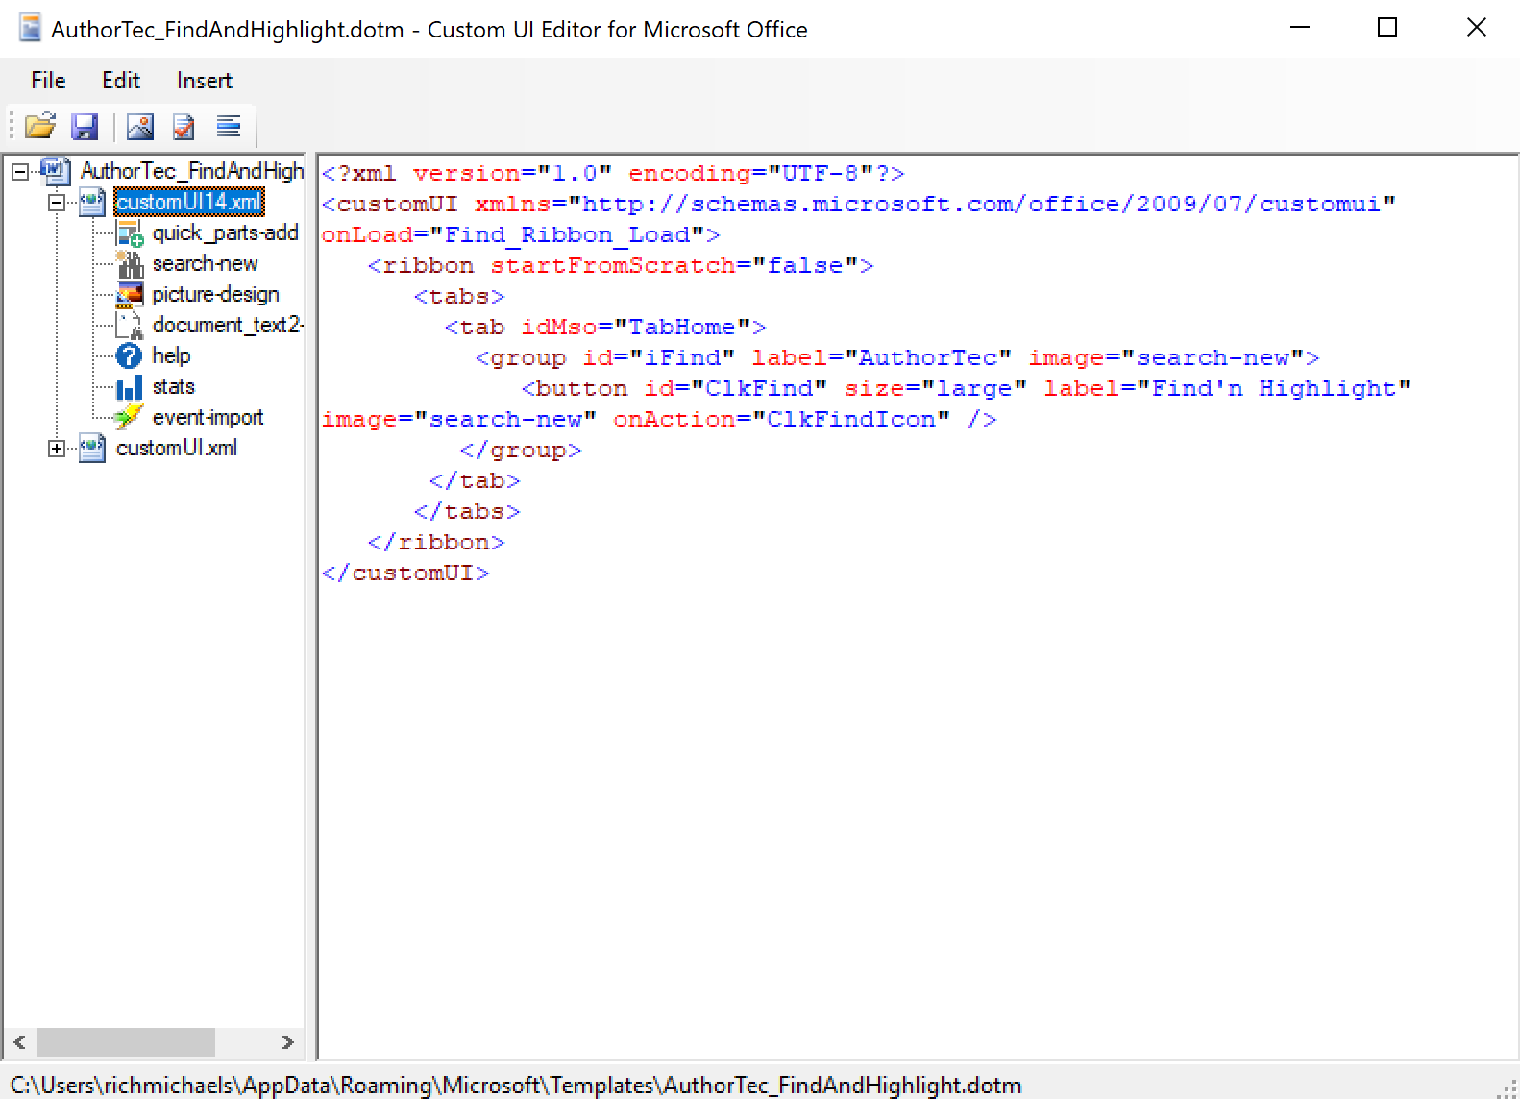Viewport: 1520px width, 1099px height.
Task: Select the picture-design image item
Action: pyautogui.click(x=215, y=294)
